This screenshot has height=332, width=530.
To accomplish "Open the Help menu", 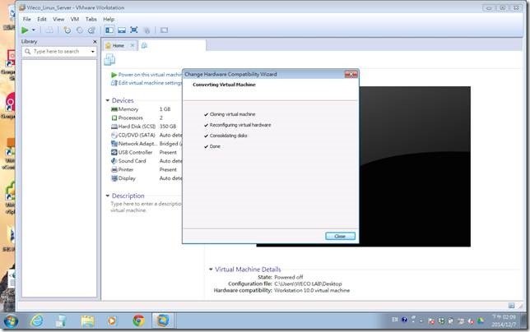I will [109, 19].
